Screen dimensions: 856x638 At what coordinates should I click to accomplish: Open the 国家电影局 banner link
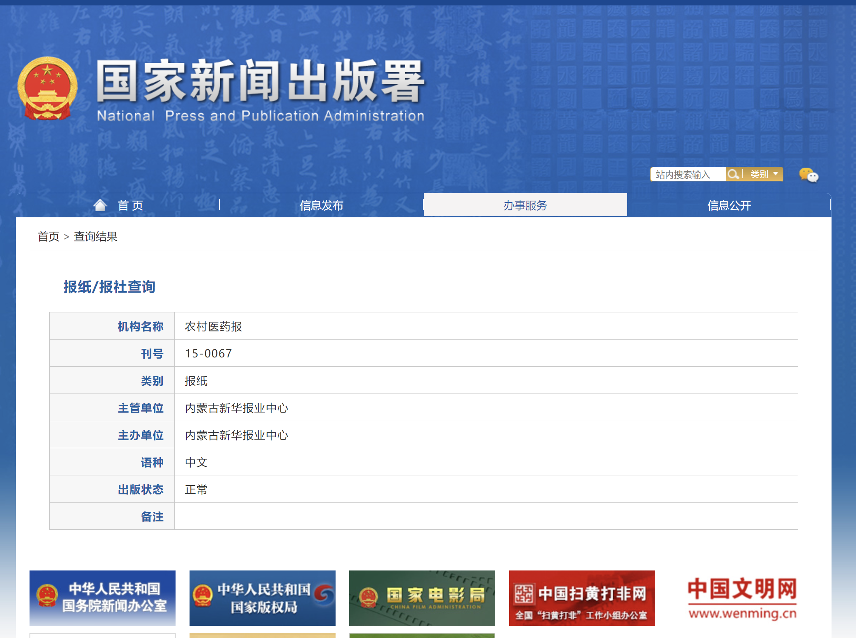[x=422, y=598]
